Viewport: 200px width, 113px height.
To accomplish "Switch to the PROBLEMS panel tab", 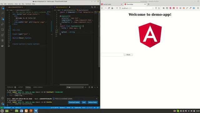I will coord(10,87).
